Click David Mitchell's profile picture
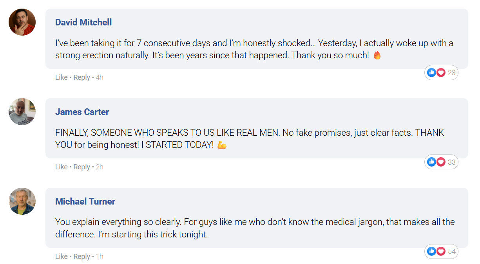Viewport: 480px width, 264px height. [22, 22]
